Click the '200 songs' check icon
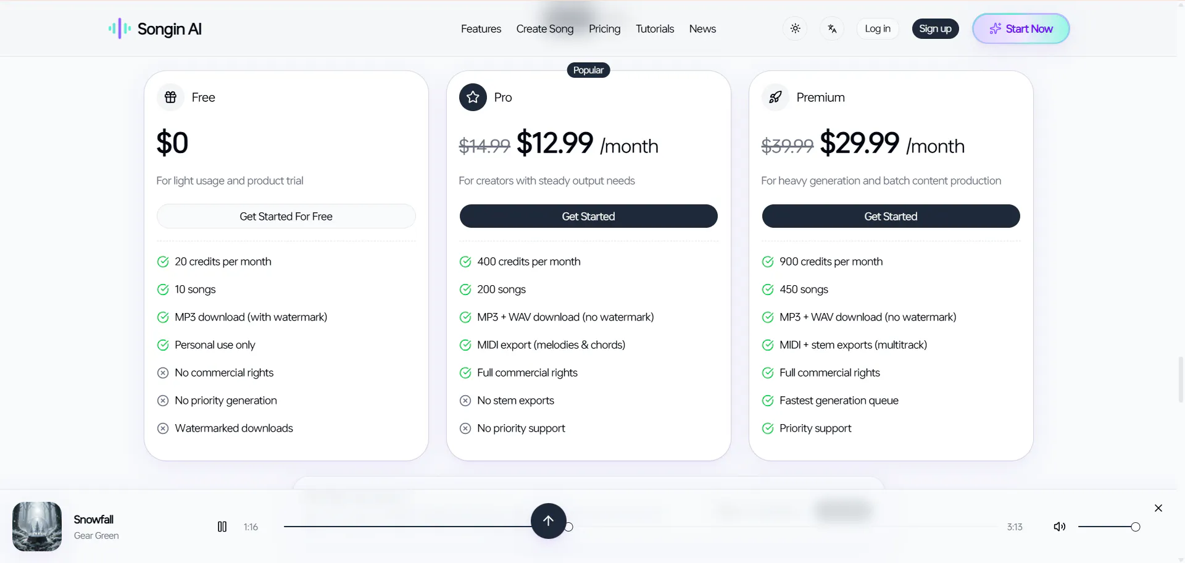 pos(465,290)
